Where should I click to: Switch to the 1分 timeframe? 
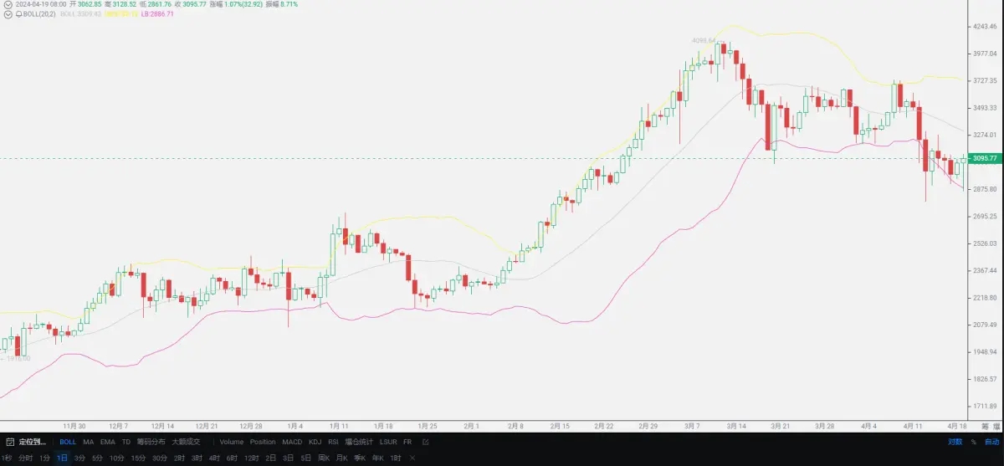(44, 458)
